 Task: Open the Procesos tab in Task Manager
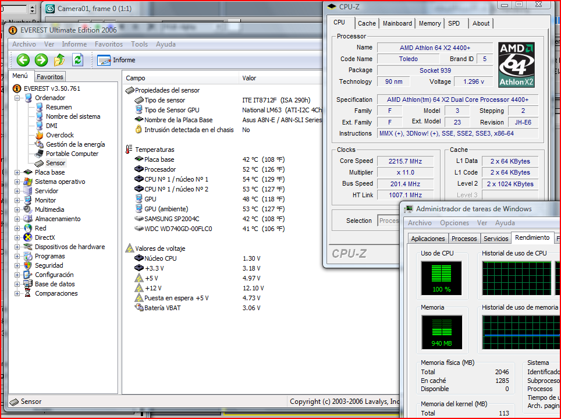pyautogui.click(x=464, y=238)
